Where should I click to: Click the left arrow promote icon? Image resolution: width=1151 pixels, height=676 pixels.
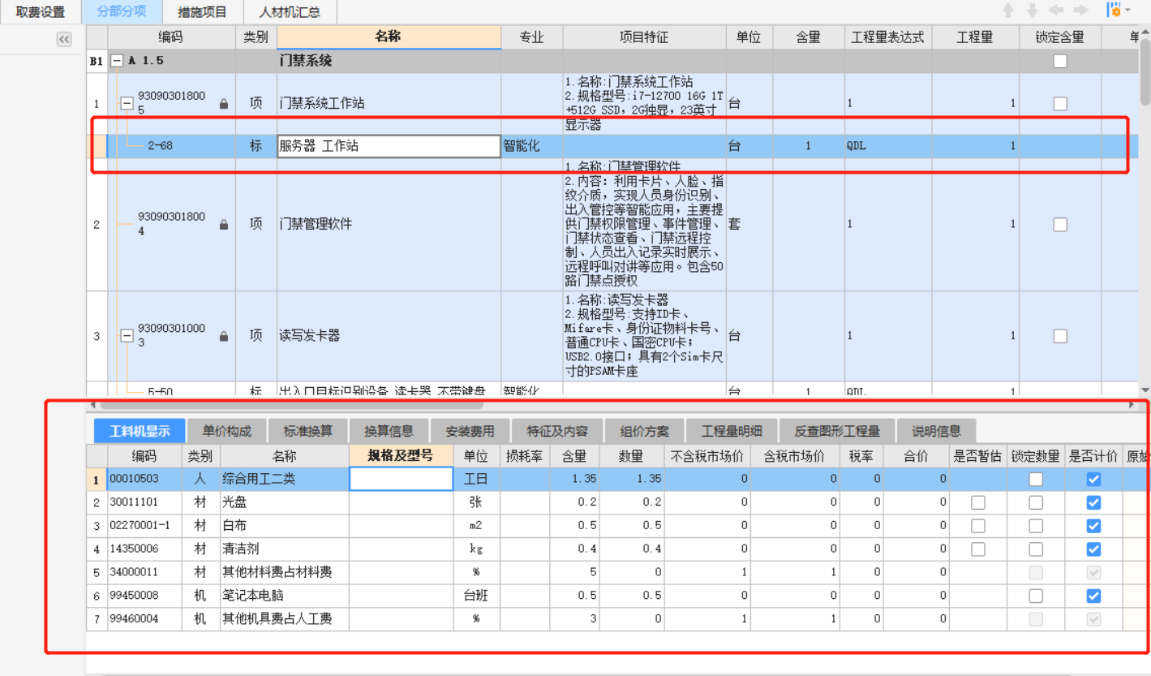pos(1056,11)
